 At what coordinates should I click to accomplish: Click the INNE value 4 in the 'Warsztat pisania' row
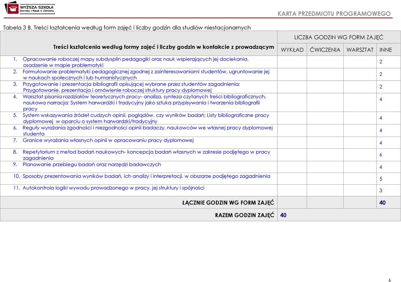pyautogui.click(x=381, y=99)
